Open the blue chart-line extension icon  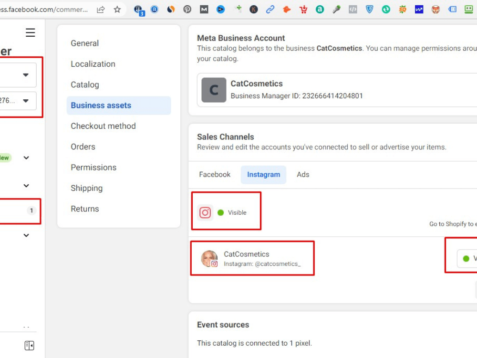click(419, 10)
